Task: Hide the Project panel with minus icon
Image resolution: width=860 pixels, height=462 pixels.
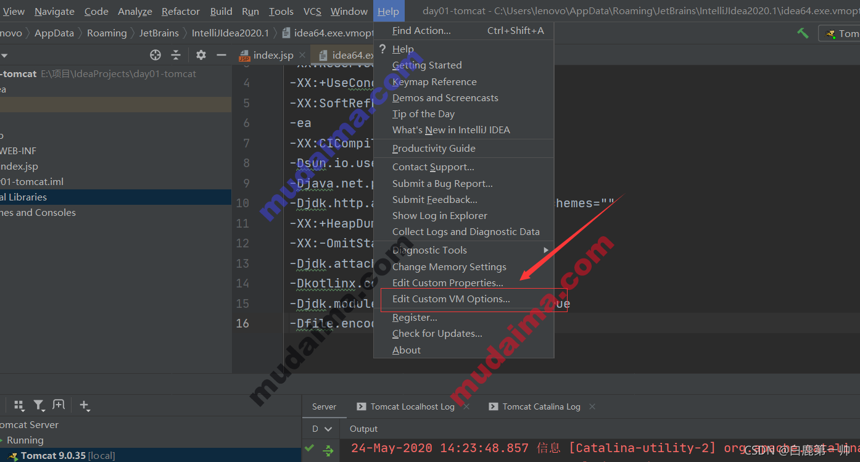Action: click(221, 55)
